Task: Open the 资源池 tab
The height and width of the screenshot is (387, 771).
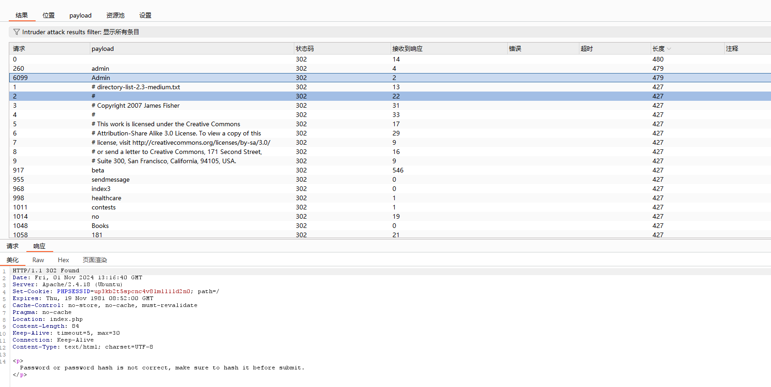Action: click(115, 15)
